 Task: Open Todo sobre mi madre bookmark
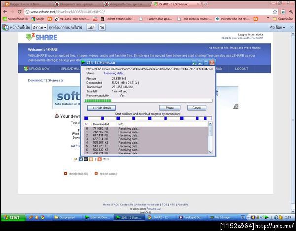click(194, 19)
